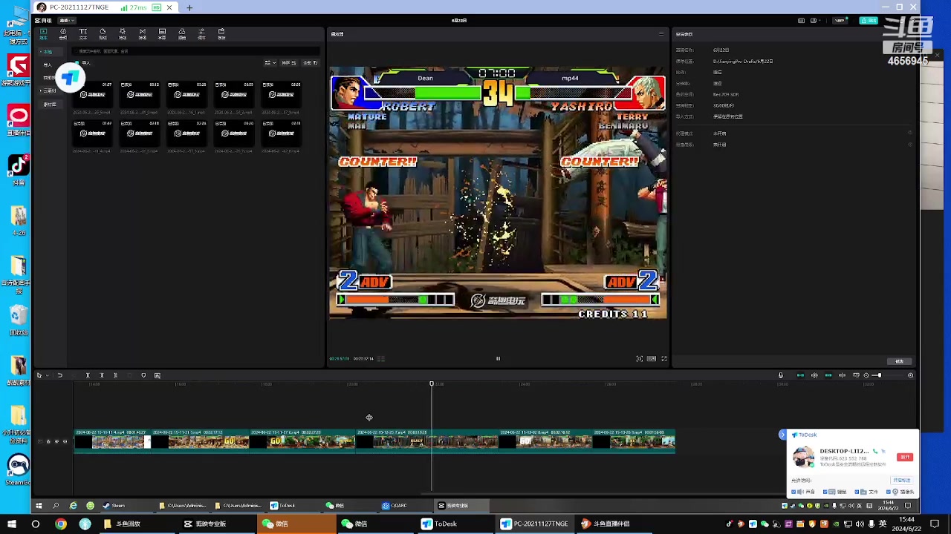Open the 特效 (Effects) panel tab
Image resolution: width=951 pixels, height=534 pixels.
click(x=123, y=33)
